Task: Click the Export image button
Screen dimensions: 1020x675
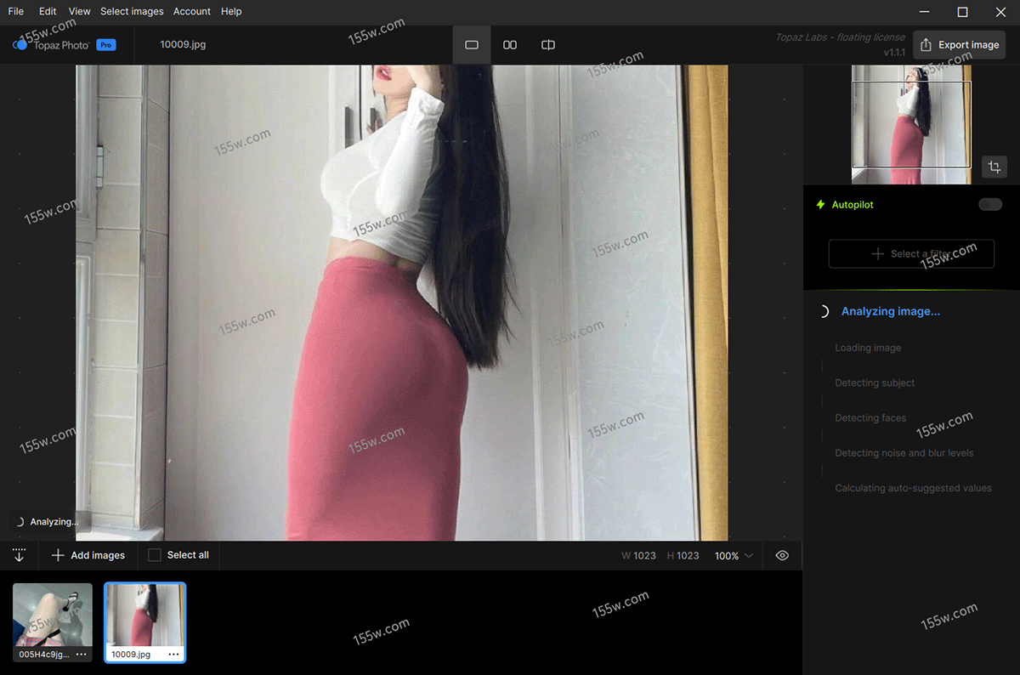Action: 960,45
